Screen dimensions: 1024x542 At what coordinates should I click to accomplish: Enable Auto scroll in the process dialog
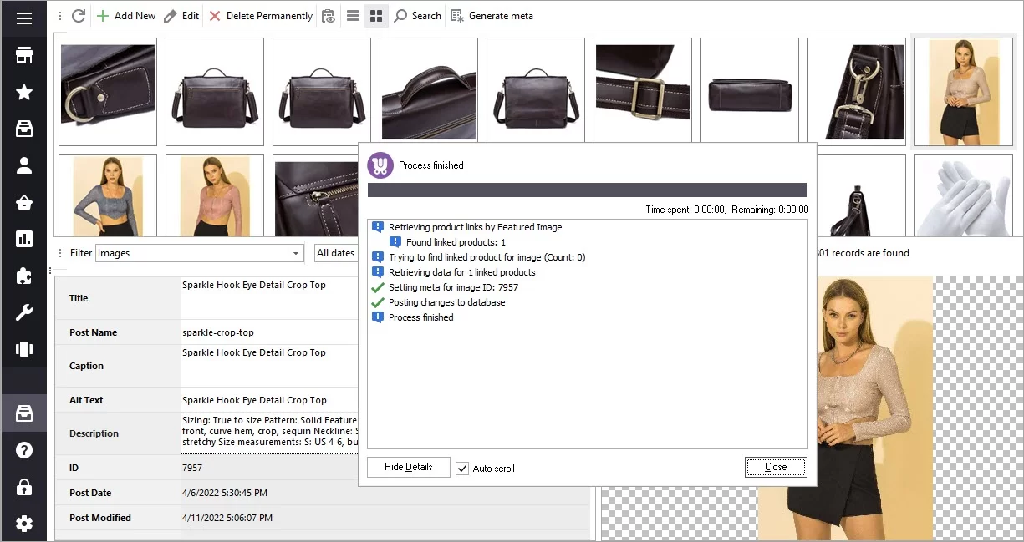tap(462, 469)
